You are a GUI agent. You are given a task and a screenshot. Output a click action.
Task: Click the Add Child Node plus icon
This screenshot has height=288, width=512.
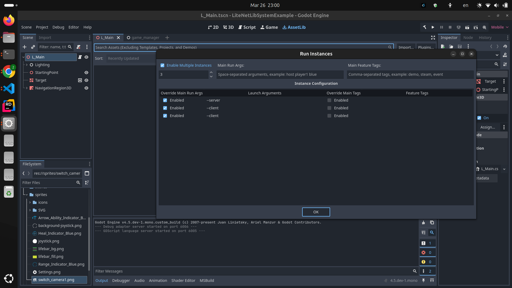25,47
